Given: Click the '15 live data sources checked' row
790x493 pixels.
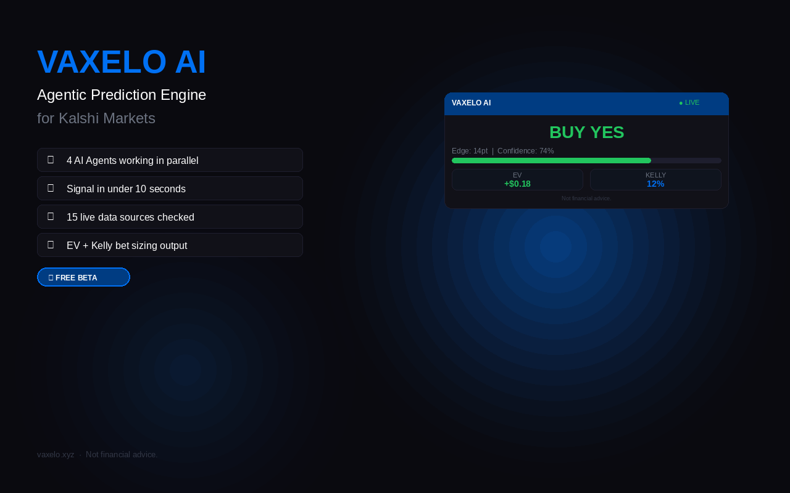Looking at the screenshot, I should tap(170, 217).
